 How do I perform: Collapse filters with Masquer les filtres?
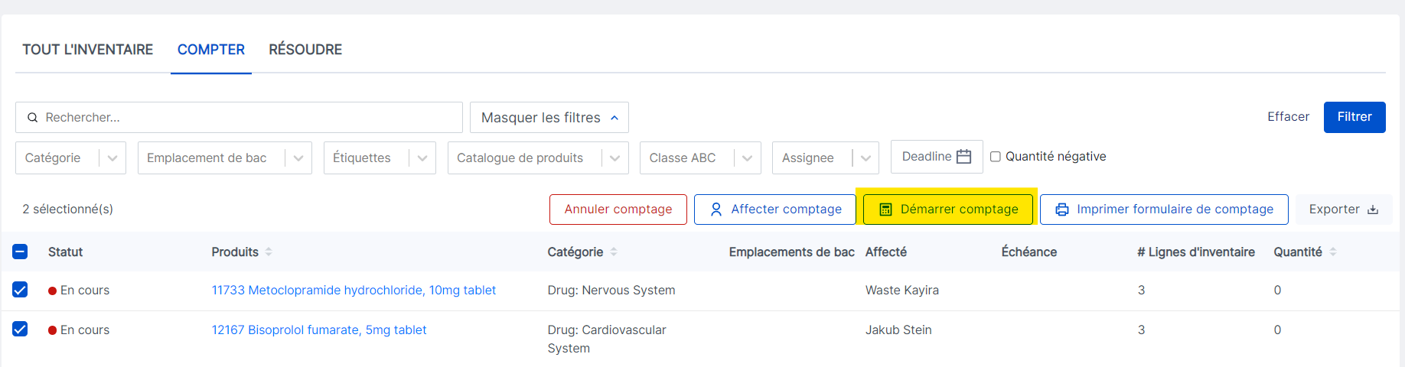click(549, 118)
